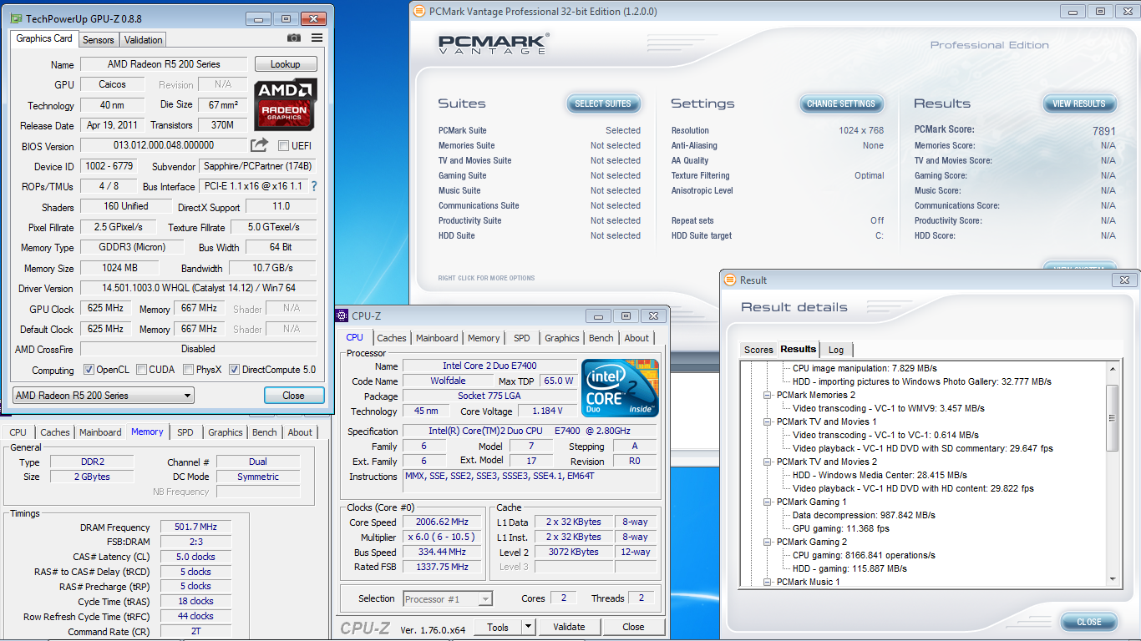Select the HDD - gaming: 115.887 MB/s result
Screen dimensions: 1141x641
(x=849, y=568)
